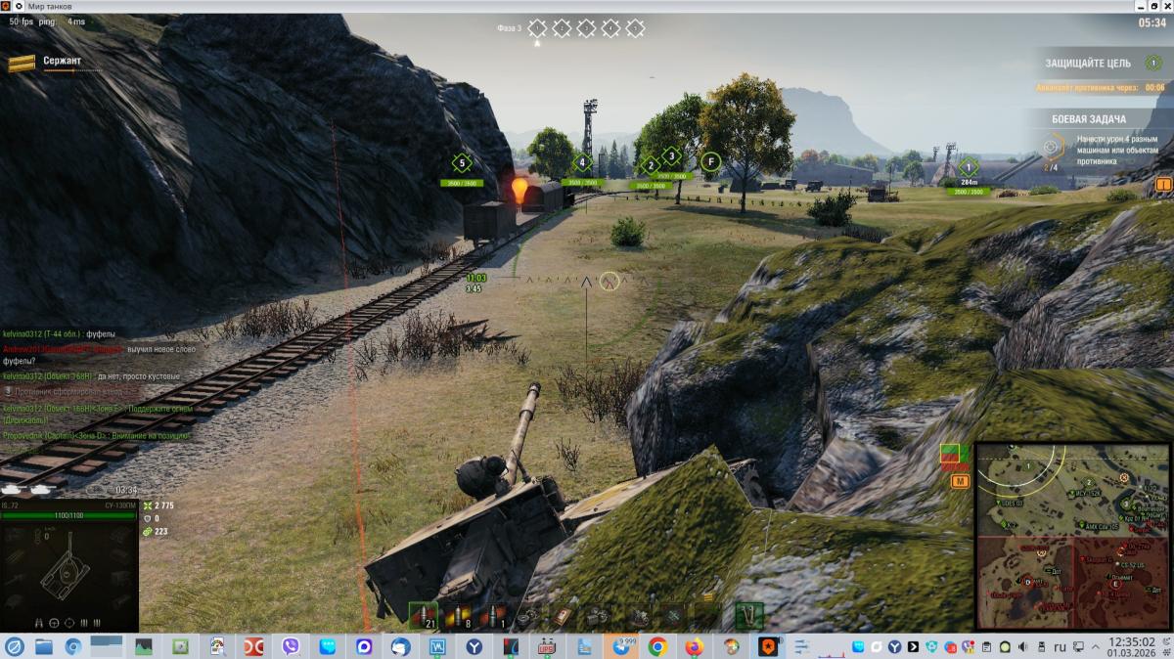This screenshot has width=1174, height=659.
Task: Click point D on the minimap
Action: pos(1027,582)
